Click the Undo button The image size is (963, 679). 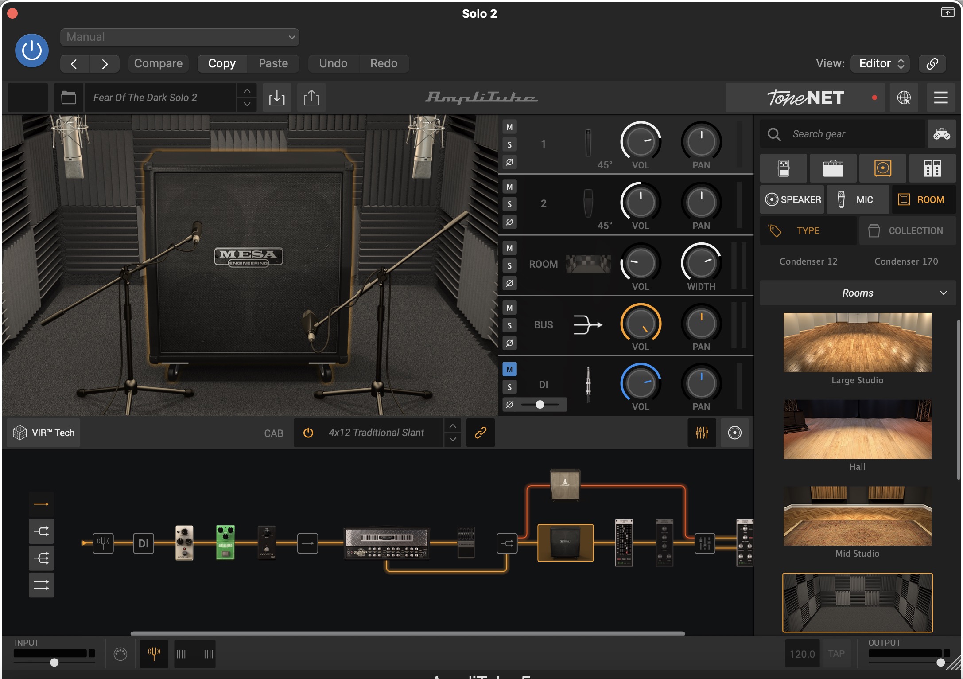333,63
